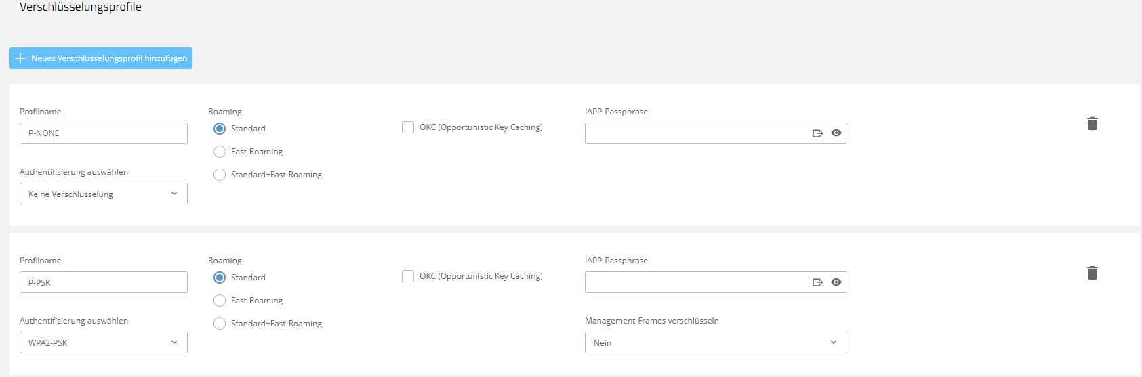Open WPA2-PSK authentication dropdown
This screenshot has height=377, width=1142.
(x=103, y=342)
